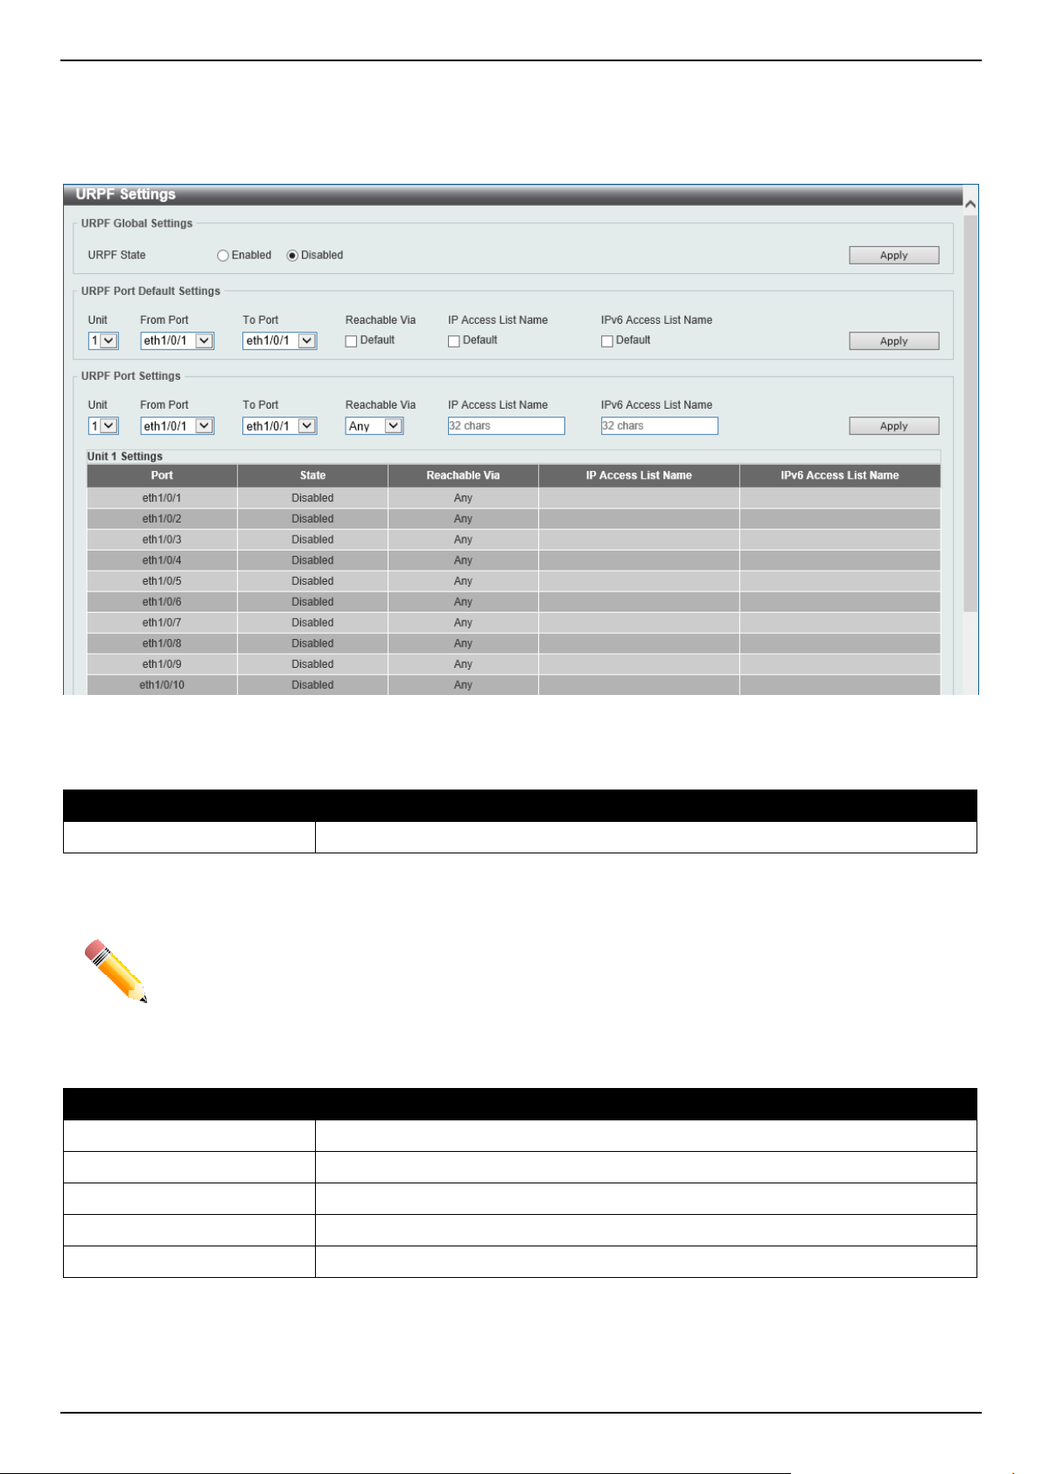Open To Port dropdown in Port Default Settings
The width and height of the screenshot is (1043, 1474).
279,340
